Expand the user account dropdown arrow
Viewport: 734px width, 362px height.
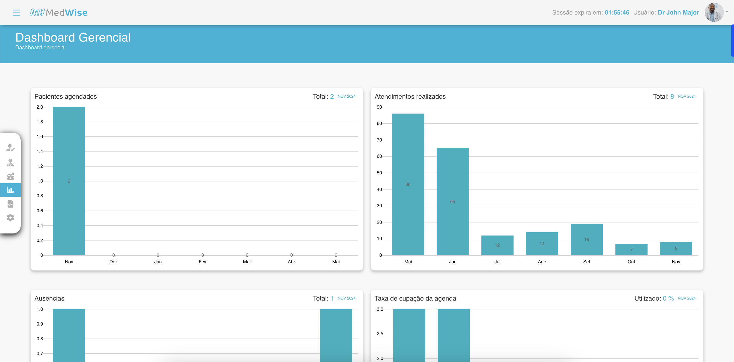point(727,12)
